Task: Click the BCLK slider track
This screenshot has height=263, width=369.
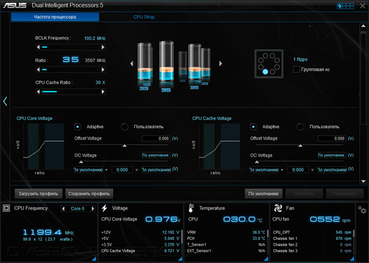Action: pos(70,47)
